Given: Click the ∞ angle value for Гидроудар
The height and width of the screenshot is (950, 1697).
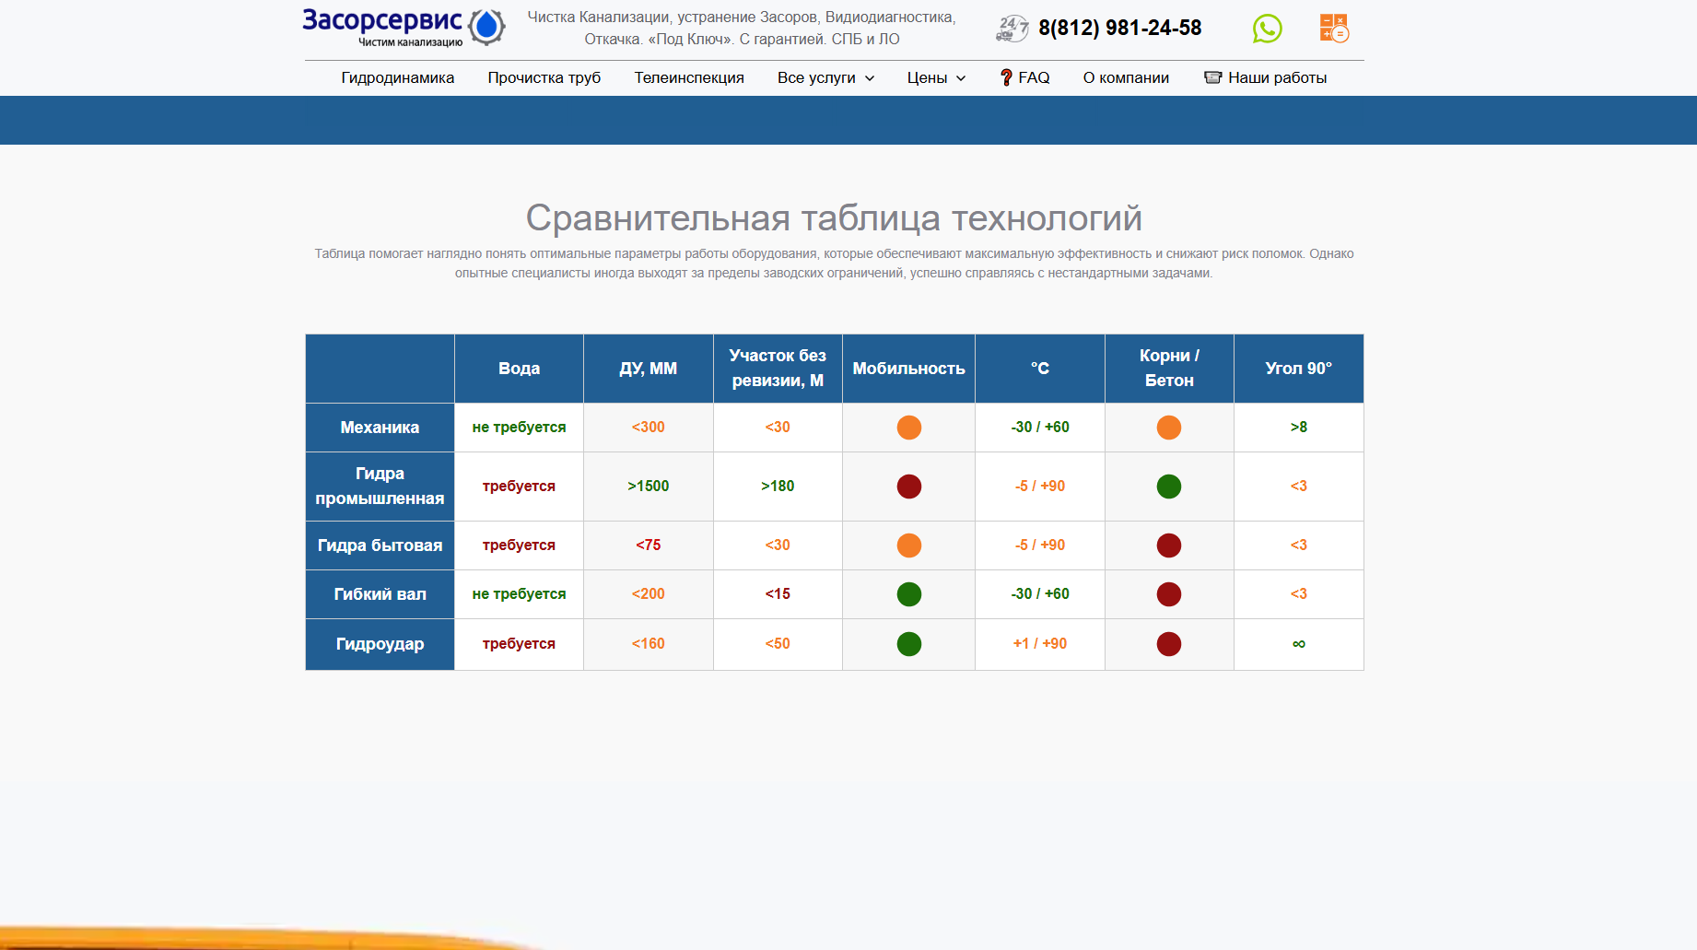Looking at the screenshot, I should point(1298,644).
